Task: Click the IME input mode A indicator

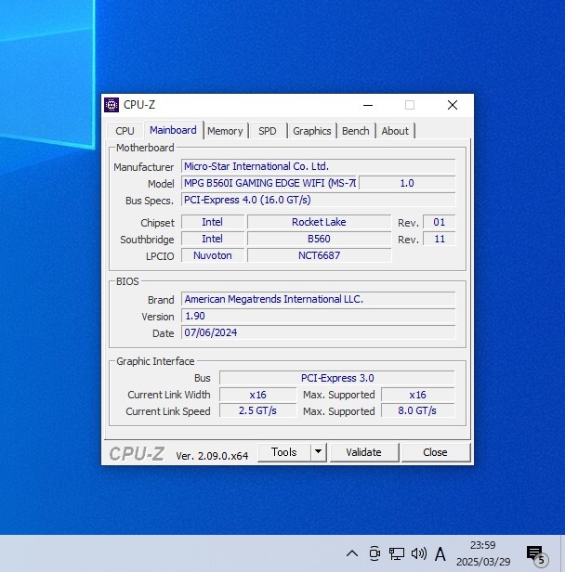Action: point(440,554)
